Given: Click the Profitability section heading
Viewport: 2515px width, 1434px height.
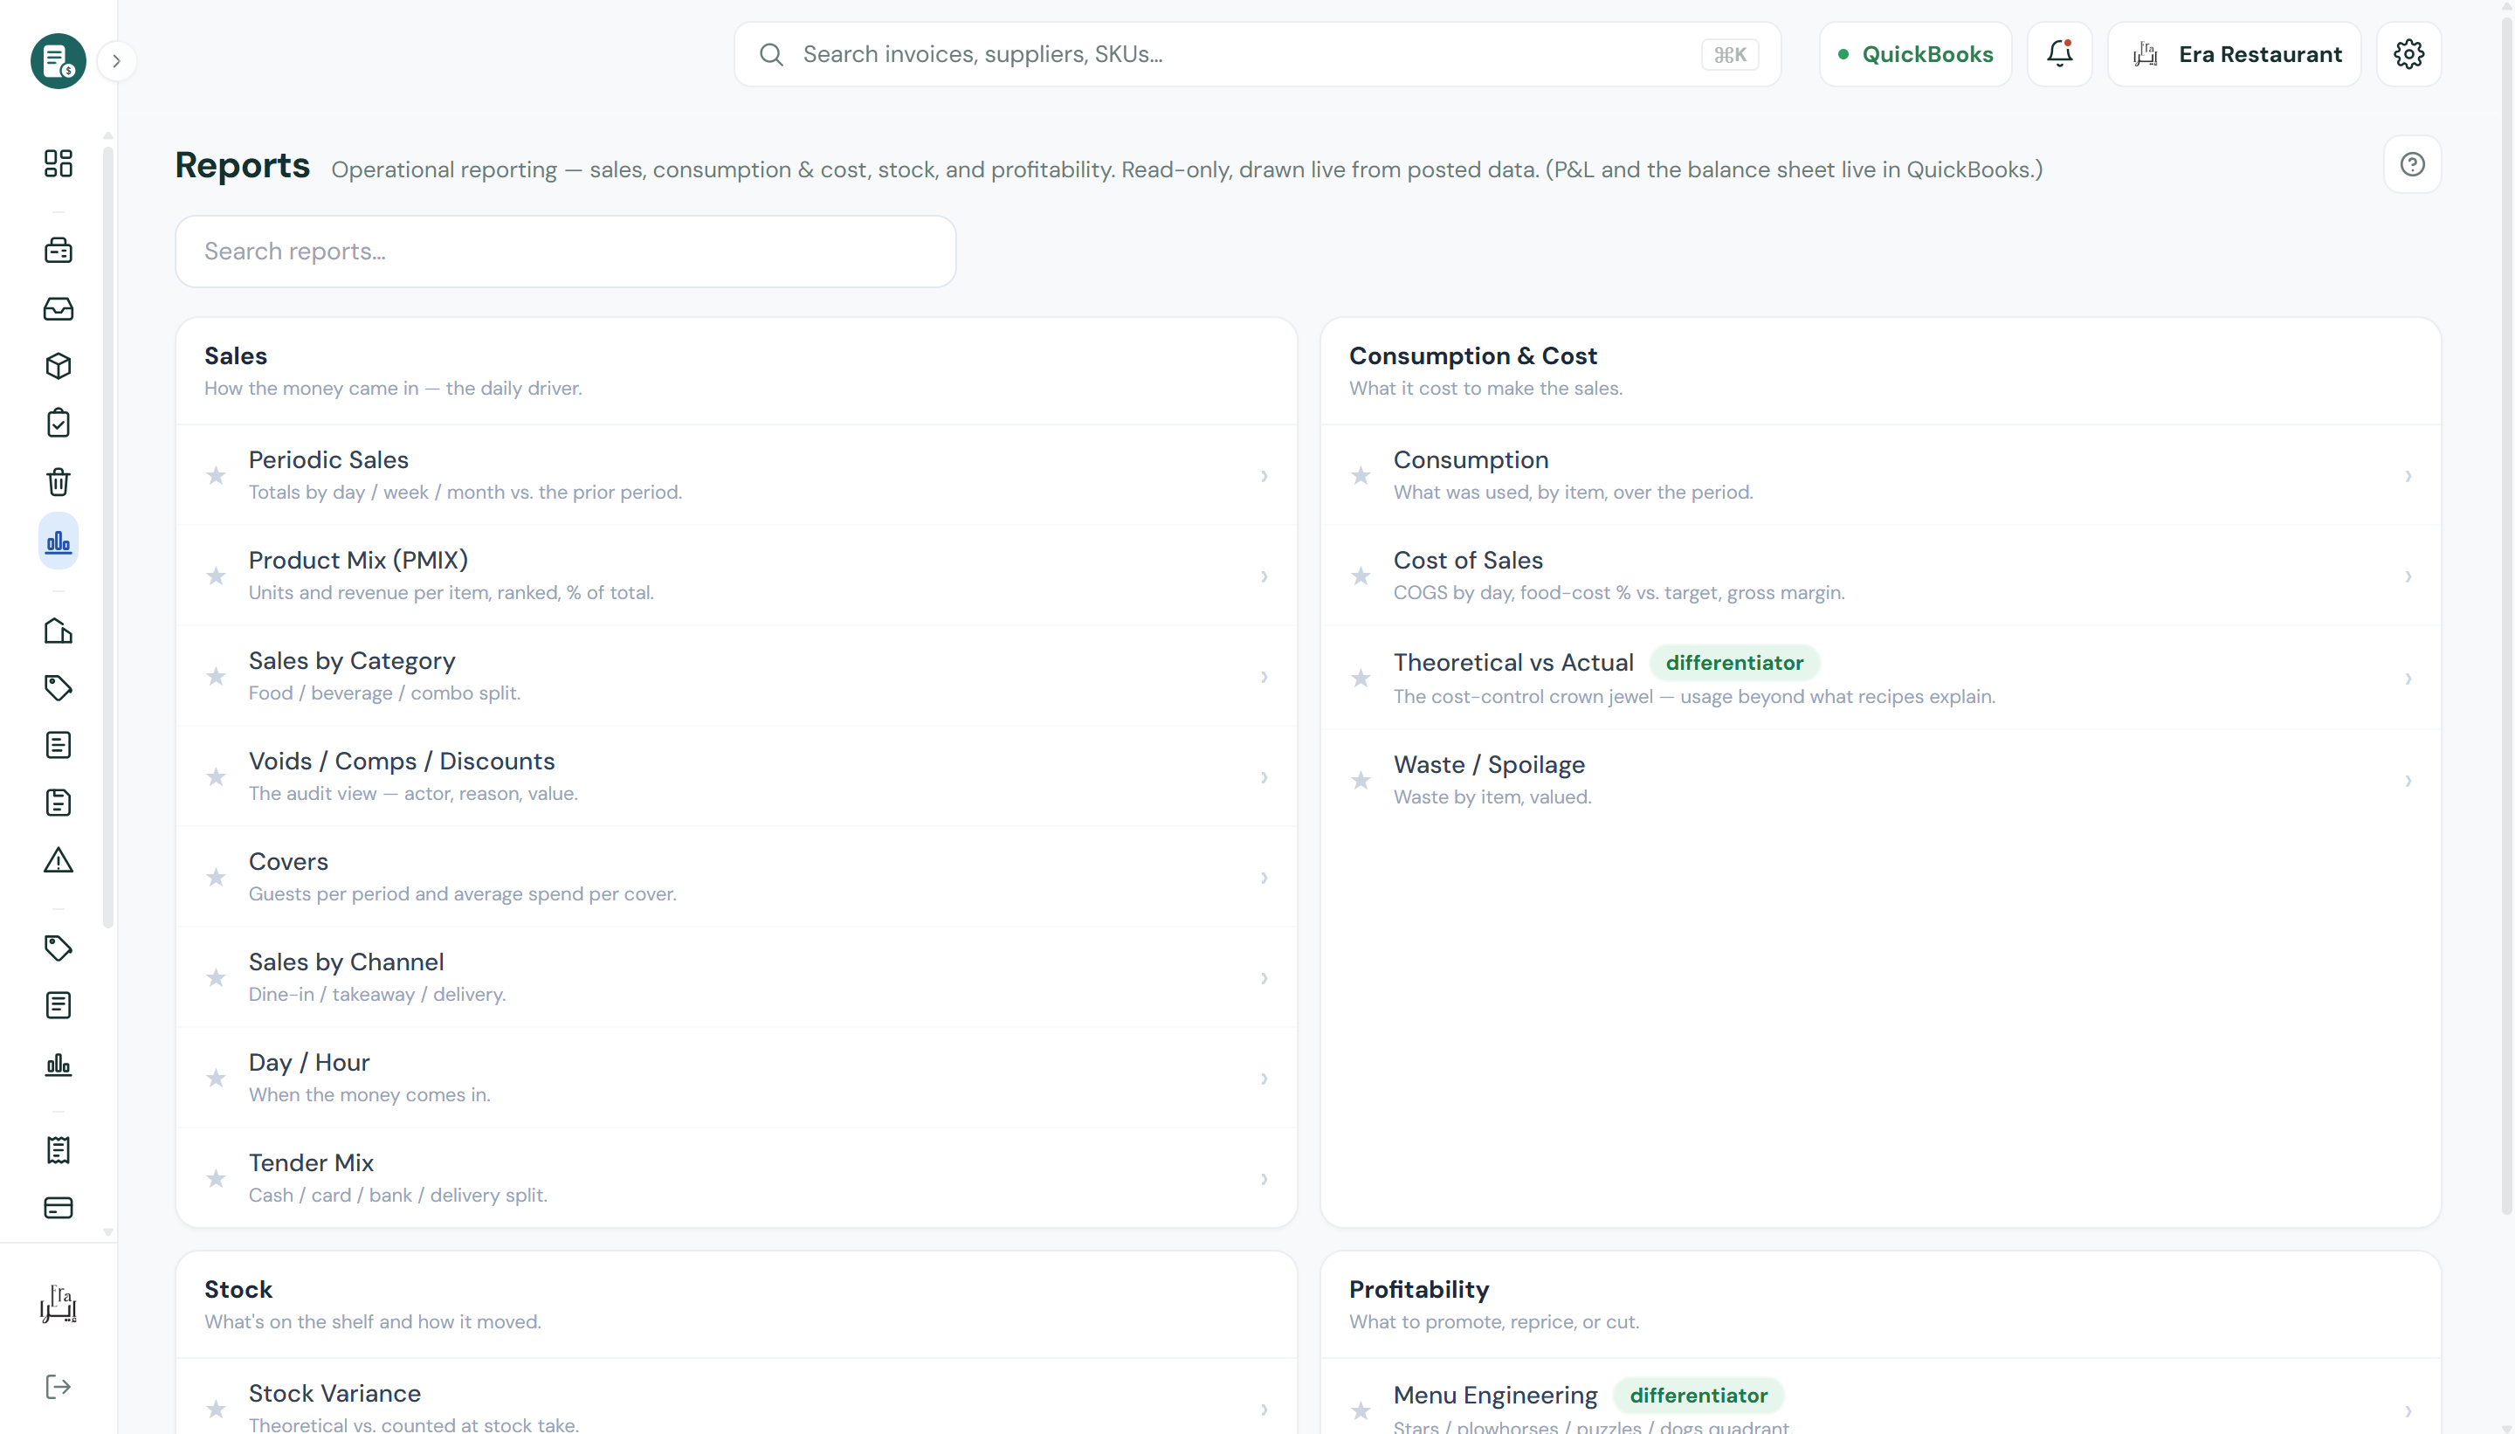Looking at the screenshot, I should pos(1419,1289).
